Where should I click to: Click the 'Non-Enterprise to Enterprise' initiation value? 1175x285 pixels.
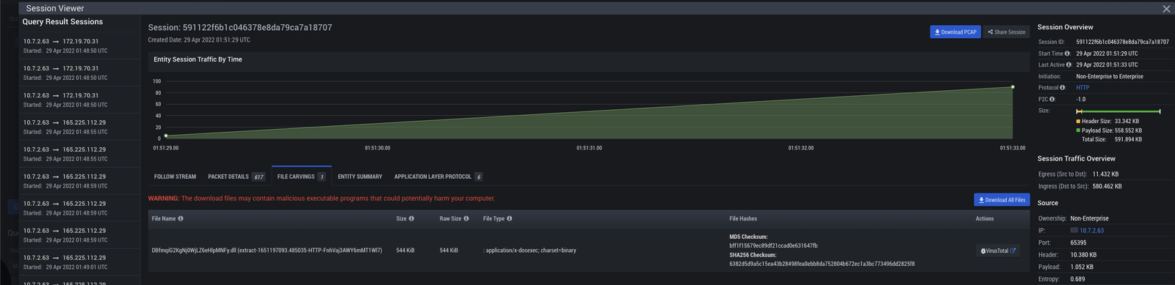[1110, 76]
